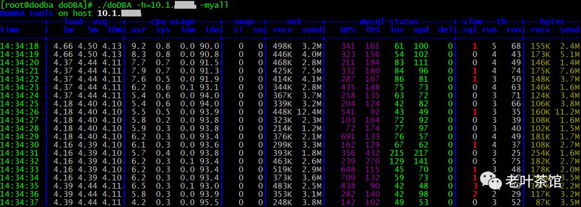Viewport: 581px width, 207px height.
Task: Click connections value 75 at 14:34:32
Action: 516,161
